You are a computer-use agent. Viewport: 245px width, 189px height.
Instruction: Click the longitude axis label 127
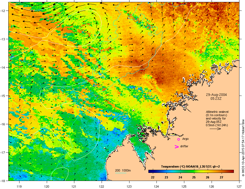(x=239, y=186)
